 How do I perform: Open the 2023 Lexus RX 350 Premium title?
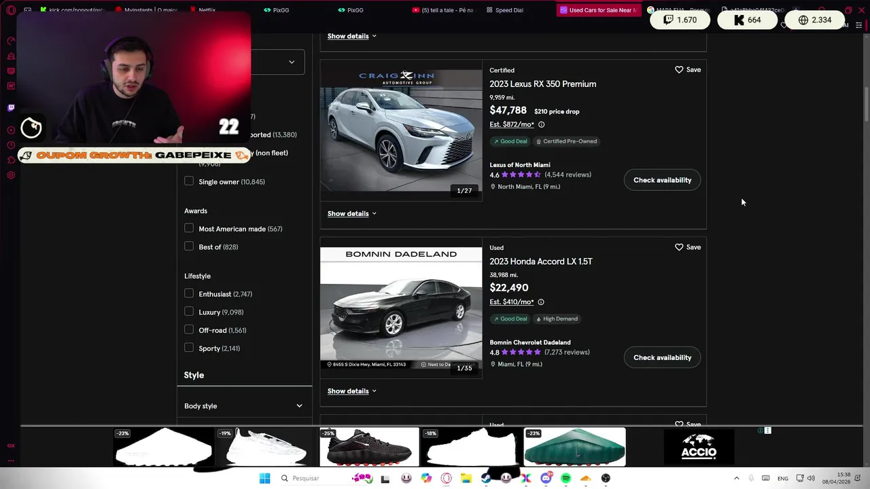pos(542,84)
